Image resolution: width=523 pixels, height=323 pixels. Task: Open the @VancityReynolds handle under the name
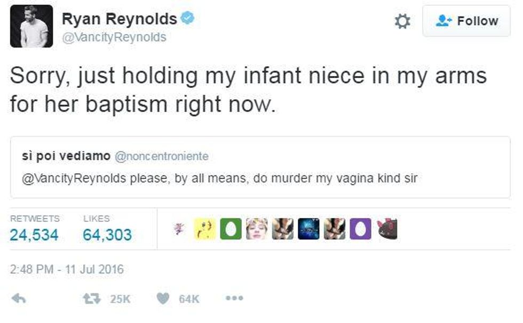pyautogui.click(x=114, y=37)
